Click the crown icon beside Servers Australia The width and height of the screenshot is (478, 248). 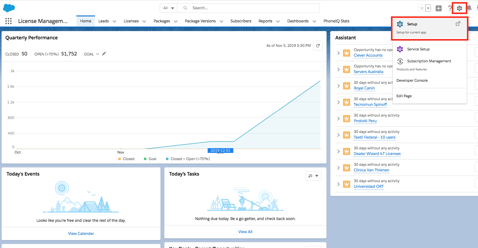[346, 69]
